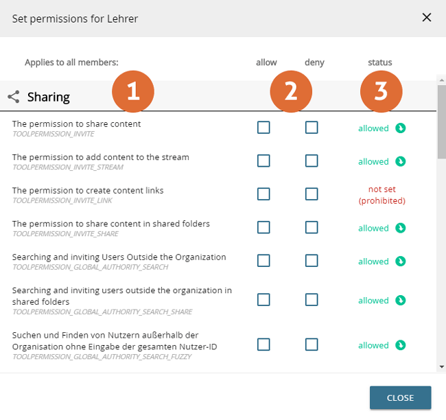Viewport: 446px width, 420px height.
Task: Click green status icon for add to stream
Action: click(x=401, y=161)
